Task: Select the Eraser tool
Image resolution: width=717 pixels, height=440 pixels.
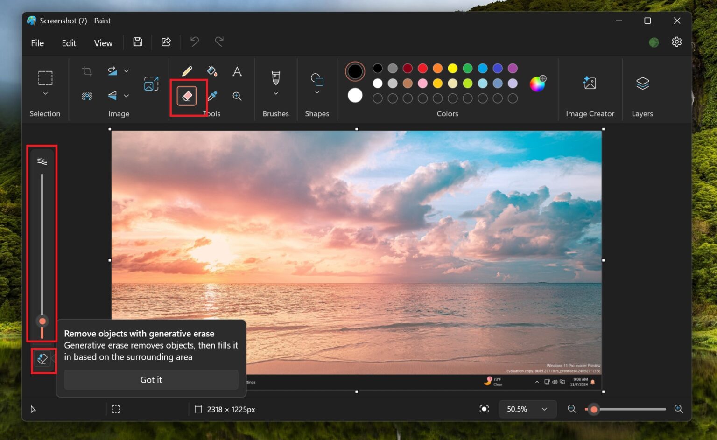Action: pos(186,96)
